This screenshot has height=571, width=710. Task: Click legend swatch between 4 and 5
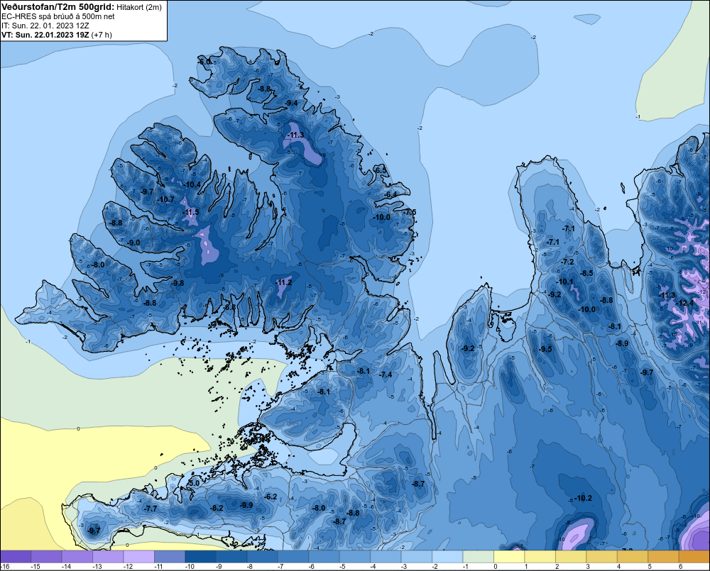coord(632,557)
